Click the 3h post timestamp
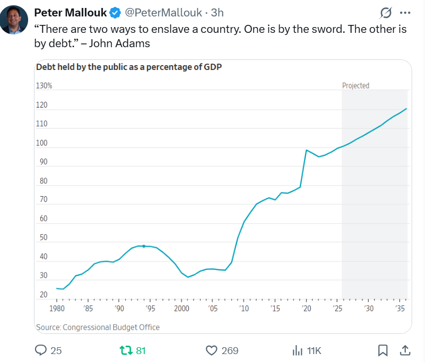 point(217,13)
